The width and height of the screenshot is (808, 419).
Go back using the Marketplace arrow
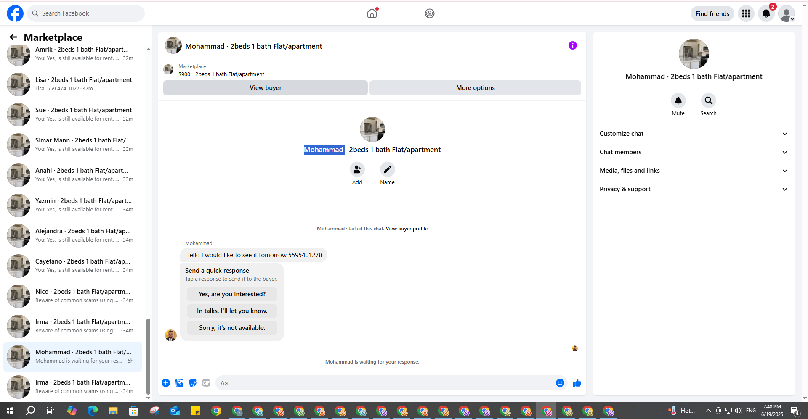(13, 37)
